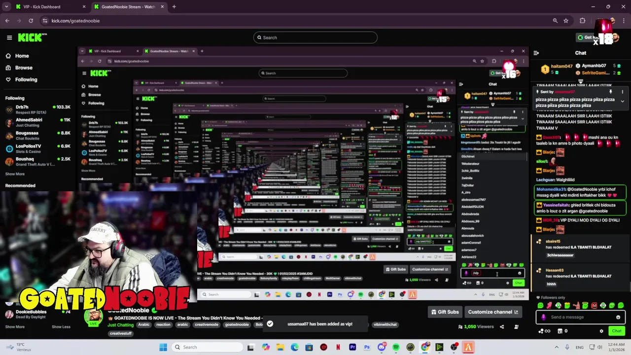Go back with the browser back arrow
The width and height of the screenshot is (631, 355).
[7, 21]
